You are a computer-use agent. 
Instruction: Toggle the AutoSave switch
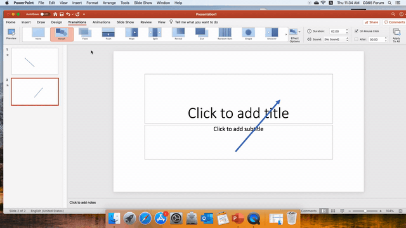(x=45, y=14)
